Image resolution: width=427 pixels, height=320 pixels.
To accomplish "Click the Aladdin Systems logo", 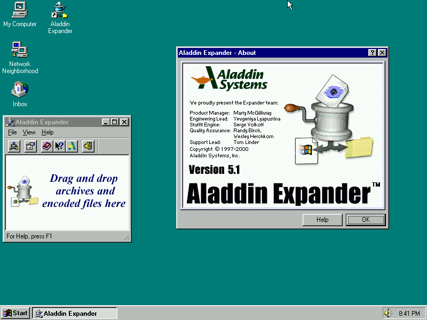I will [229, 78].
